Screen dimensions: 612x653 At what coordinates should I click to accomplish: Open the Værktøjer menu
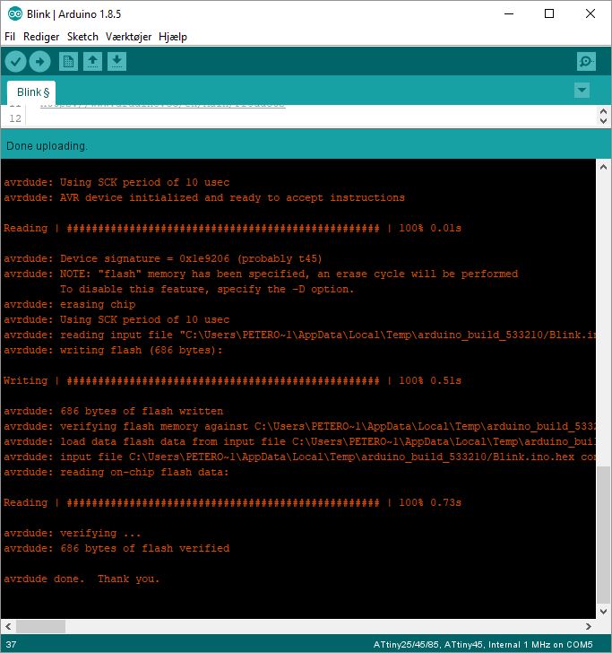(128, 37)
